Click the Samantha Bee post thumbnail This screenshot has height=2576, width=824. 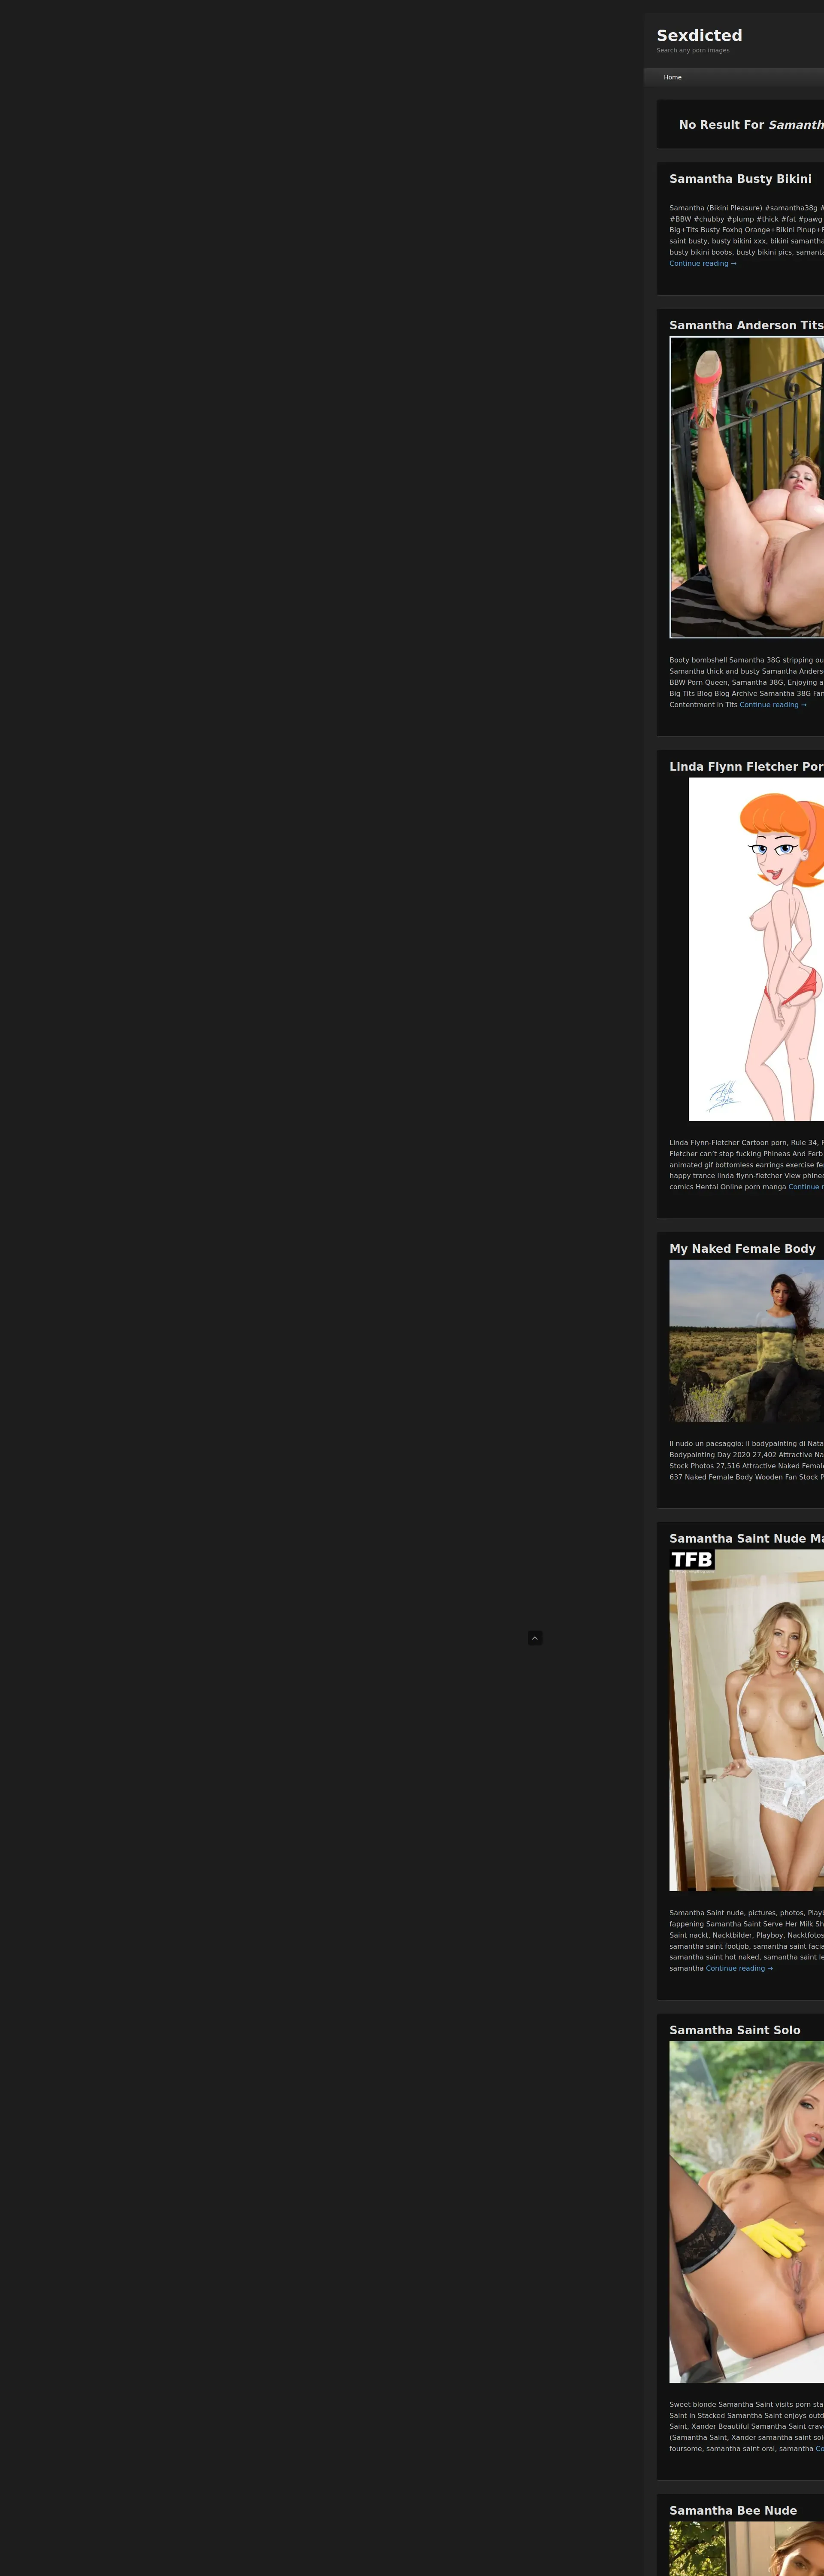[746, 2549]
